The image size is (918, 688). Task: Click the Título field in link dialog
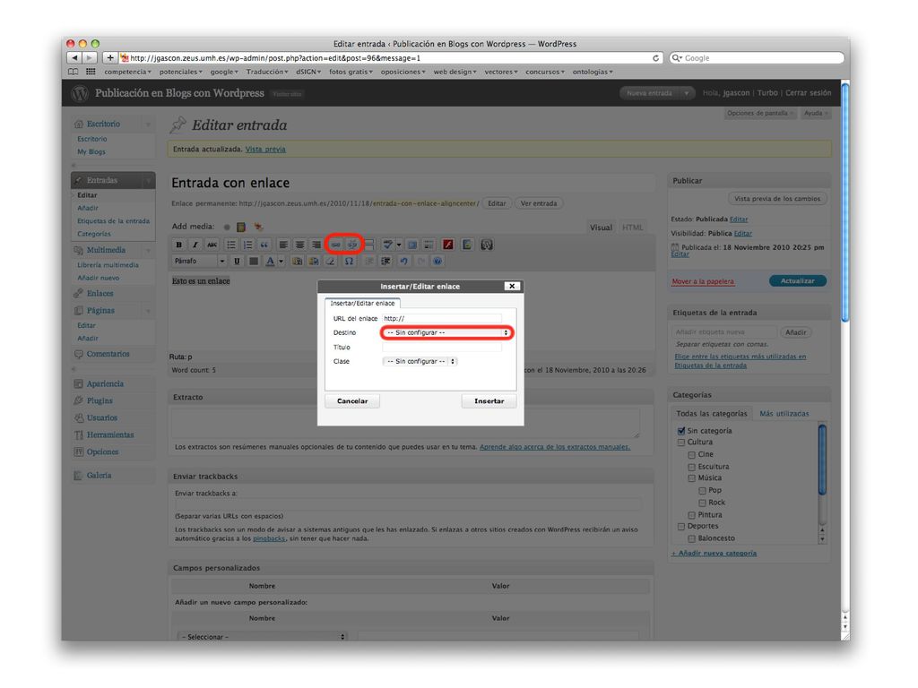tap(442, 347)
